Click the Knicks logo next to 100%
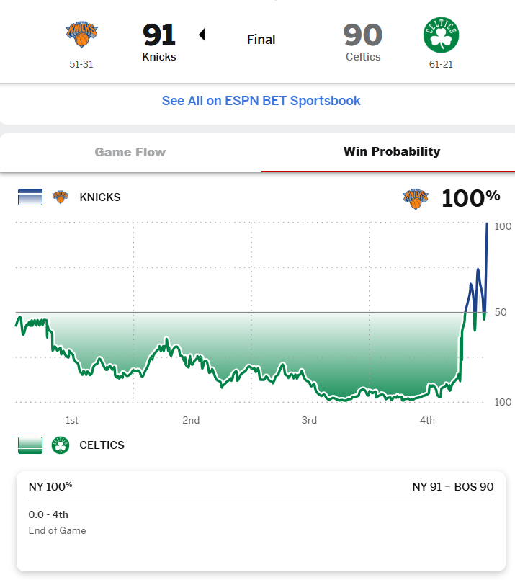Image resolution: width=515 pixels, height=580 pixels. [x=416, y=198]
